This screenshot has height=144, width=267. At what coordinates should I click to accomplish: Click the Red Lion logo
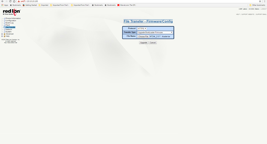12,12
